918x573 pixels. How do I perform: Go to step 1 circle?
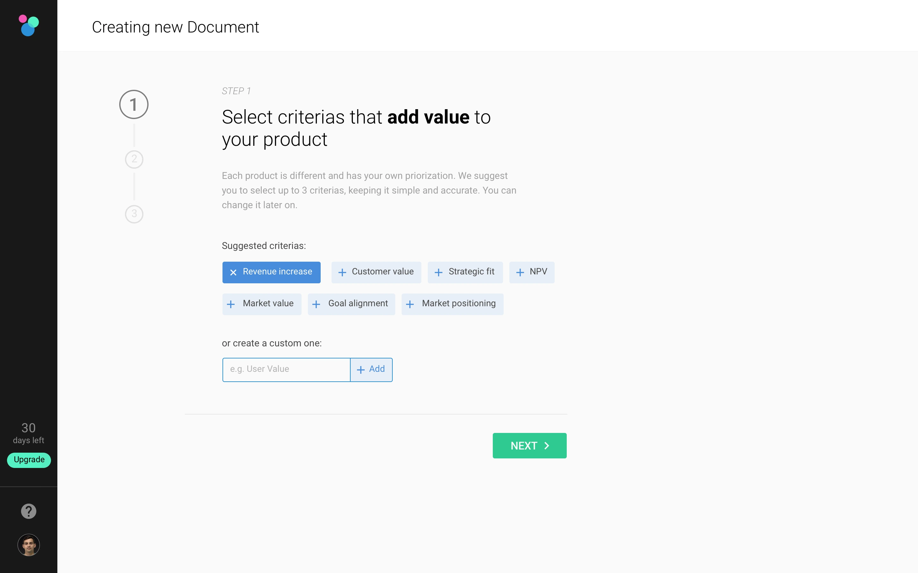(134, 104)
